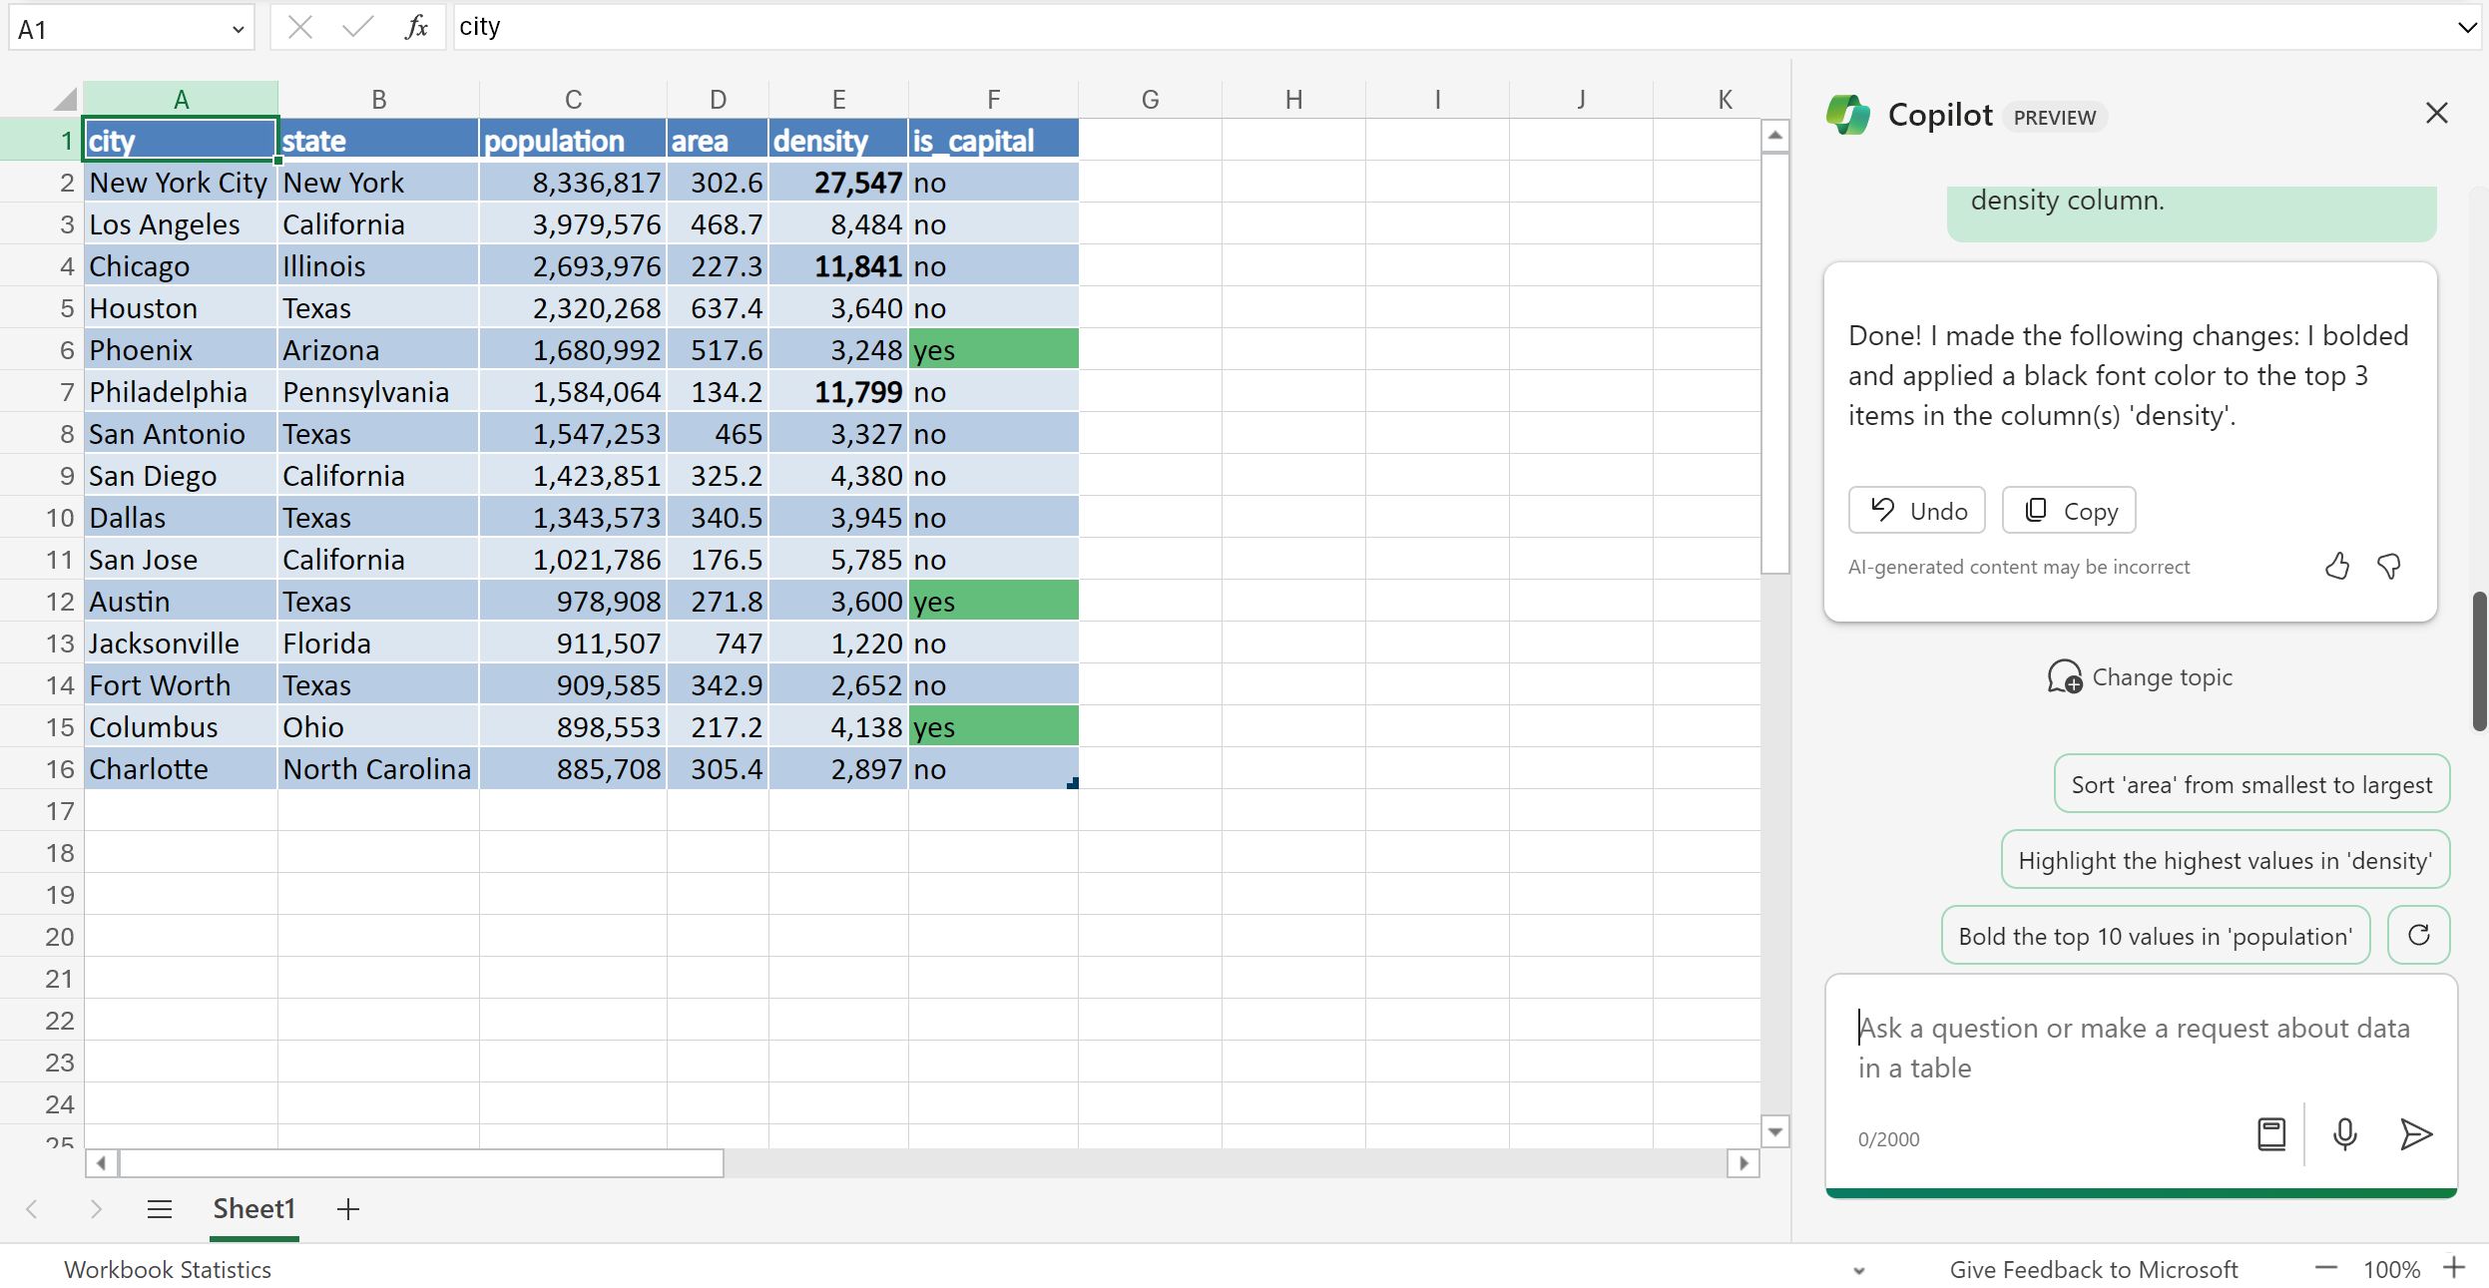Click the thumbs up feedback icon
The image size is (2489, 1288).
(2337, 567)
